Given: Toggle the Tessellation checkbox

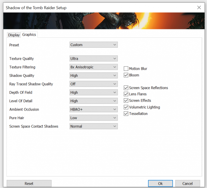Looking at the screenshot, I should [x=126, y=114].
